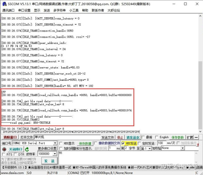Click the log window vertical scrollbar thumb

tap(200, 95)
